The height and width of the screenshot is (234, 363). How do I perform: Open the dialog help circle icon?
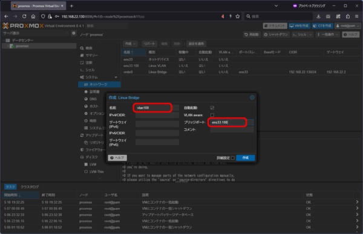(x=252, y=98)
